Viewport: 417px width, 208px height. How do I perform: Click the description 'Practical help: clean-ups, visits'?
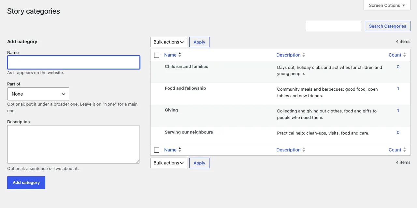point(323,133)
